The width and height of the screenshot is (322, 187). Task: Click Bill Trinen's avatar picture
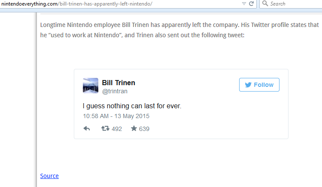[x=90, y=86]
